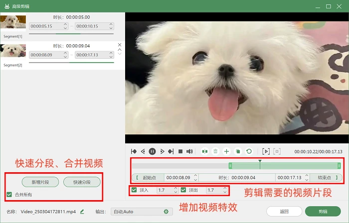Click the 新增片段 button

(40, 182)
